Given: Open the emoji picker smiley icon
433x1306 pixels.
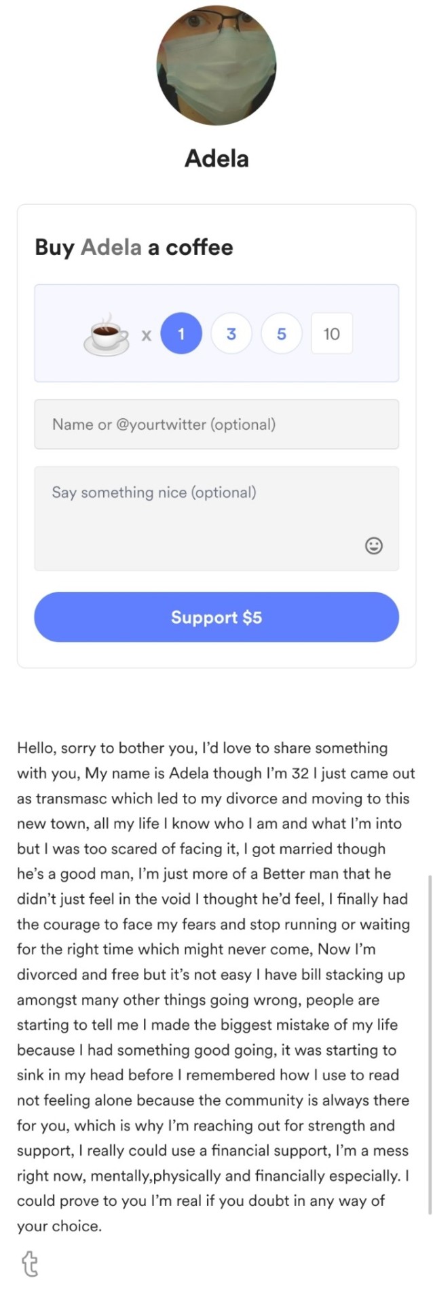Looking at the screenshot, I should coord(373,546).
